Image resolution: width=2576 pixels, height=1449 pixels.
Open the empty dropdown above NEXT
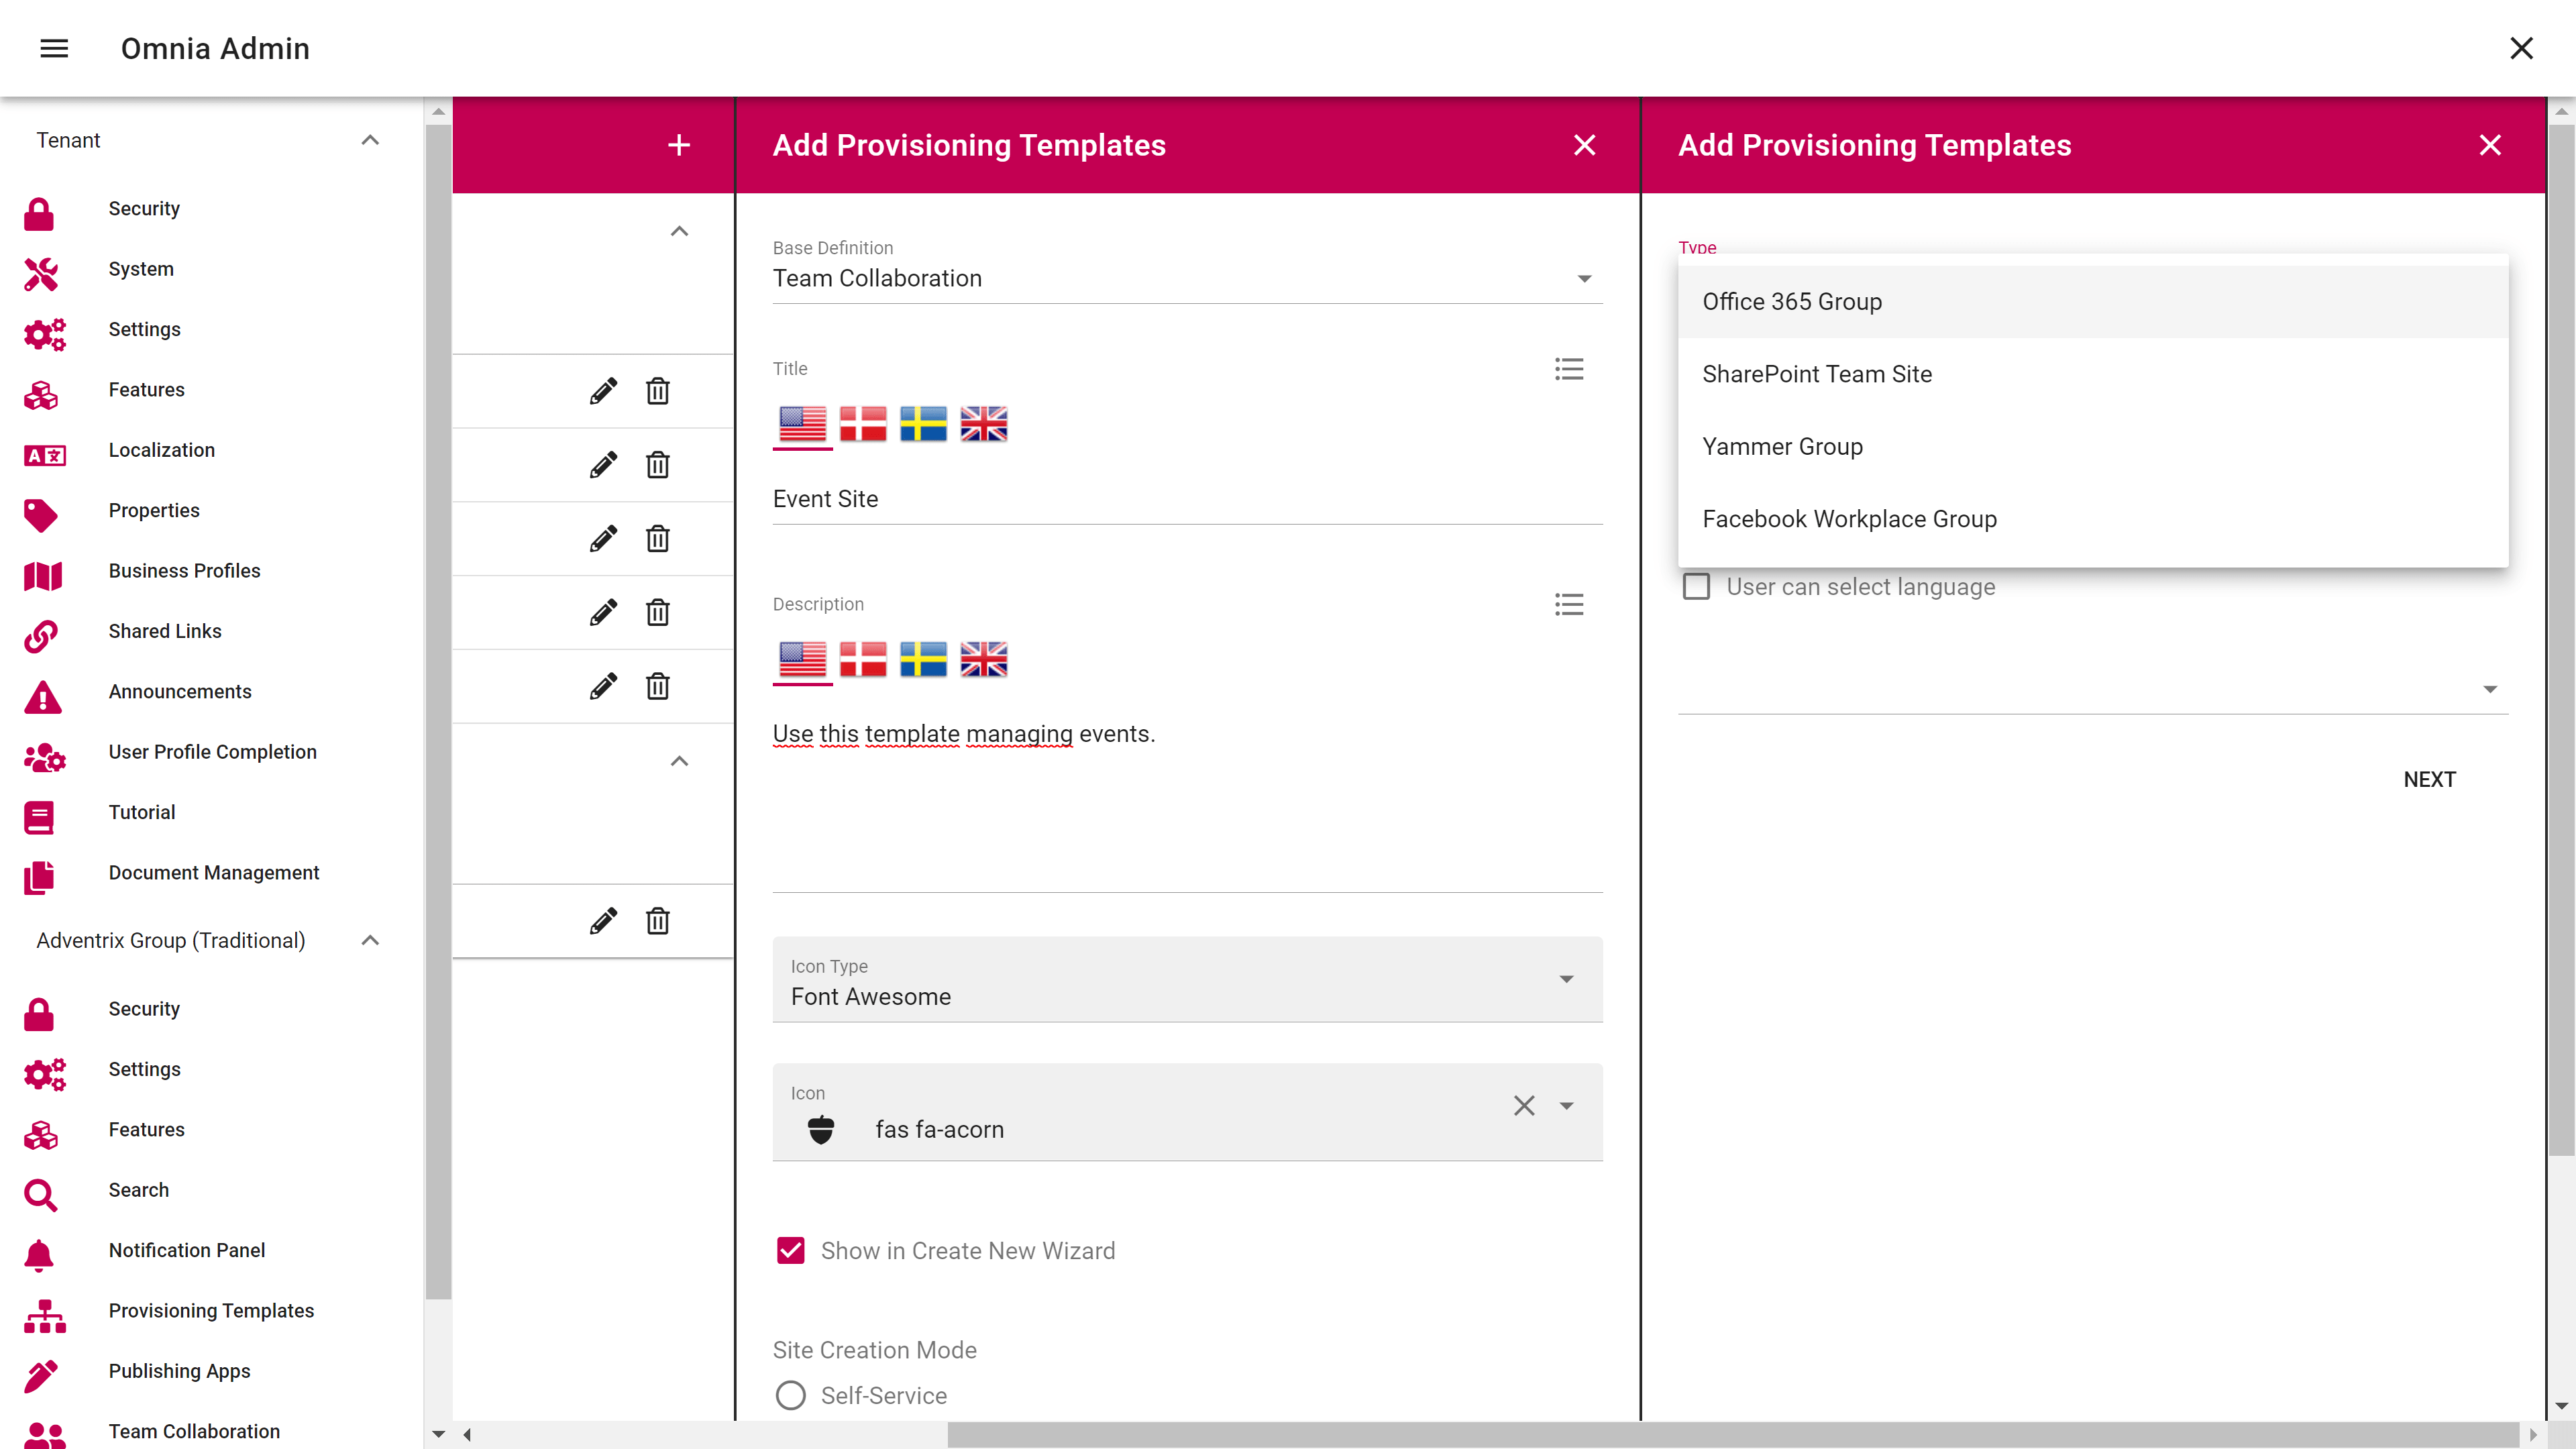[x=2093, y=689]
